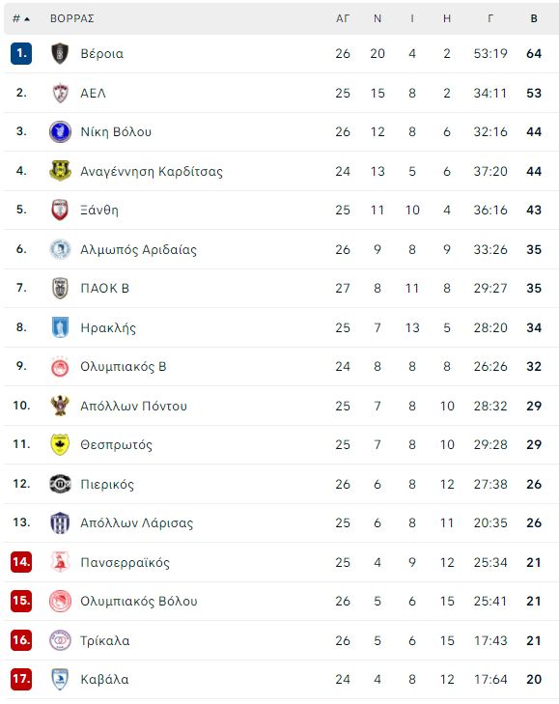Open the ΠΑΟΚ Β crest icon

[x=60, y=288]
